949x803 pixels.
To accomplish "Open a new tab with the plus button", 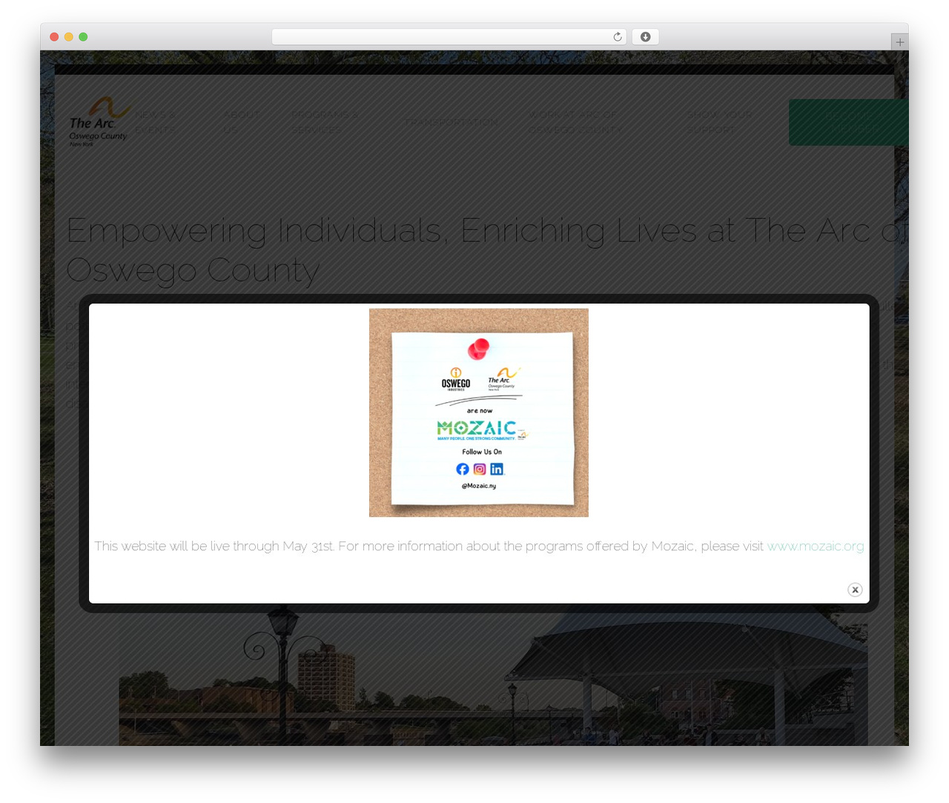I will (x=899, y=42).
